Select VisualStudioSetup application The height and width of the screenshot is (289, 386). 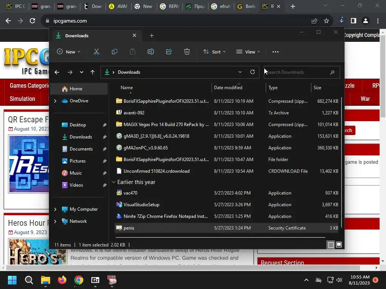point(227,205)
